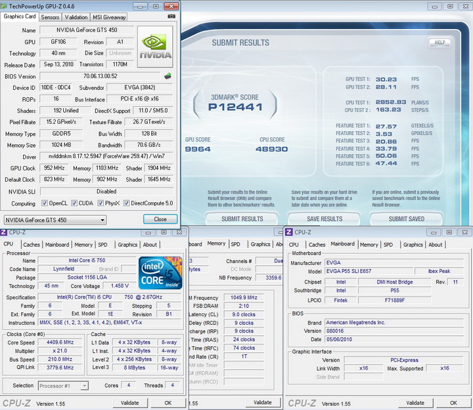Click the Southbridge value P55

pos(395,291)
